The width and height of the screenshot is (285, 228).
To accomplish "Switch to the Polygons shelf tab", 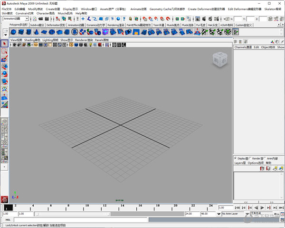I will [19, 25].
